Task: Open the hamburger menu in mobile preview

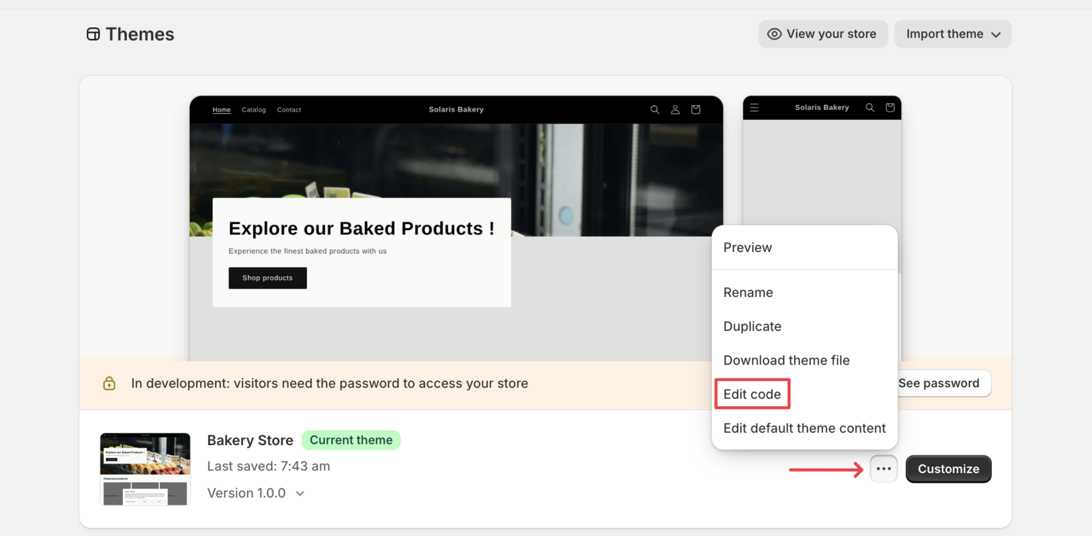Action: 754,107
